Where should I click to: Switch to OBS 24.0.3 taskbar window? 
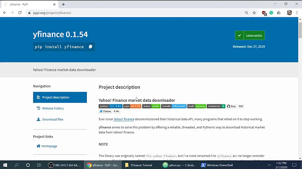(65, 165)
